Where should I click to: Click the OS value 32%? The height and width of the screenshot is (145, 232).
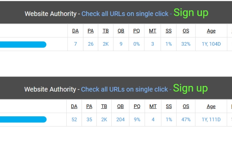point(186,44)
